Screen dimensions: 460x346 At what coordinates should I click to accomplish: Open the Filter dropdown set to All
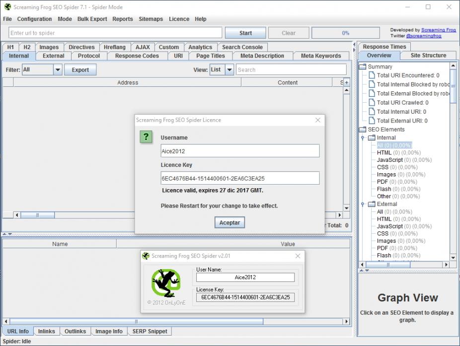pos(57,70)
